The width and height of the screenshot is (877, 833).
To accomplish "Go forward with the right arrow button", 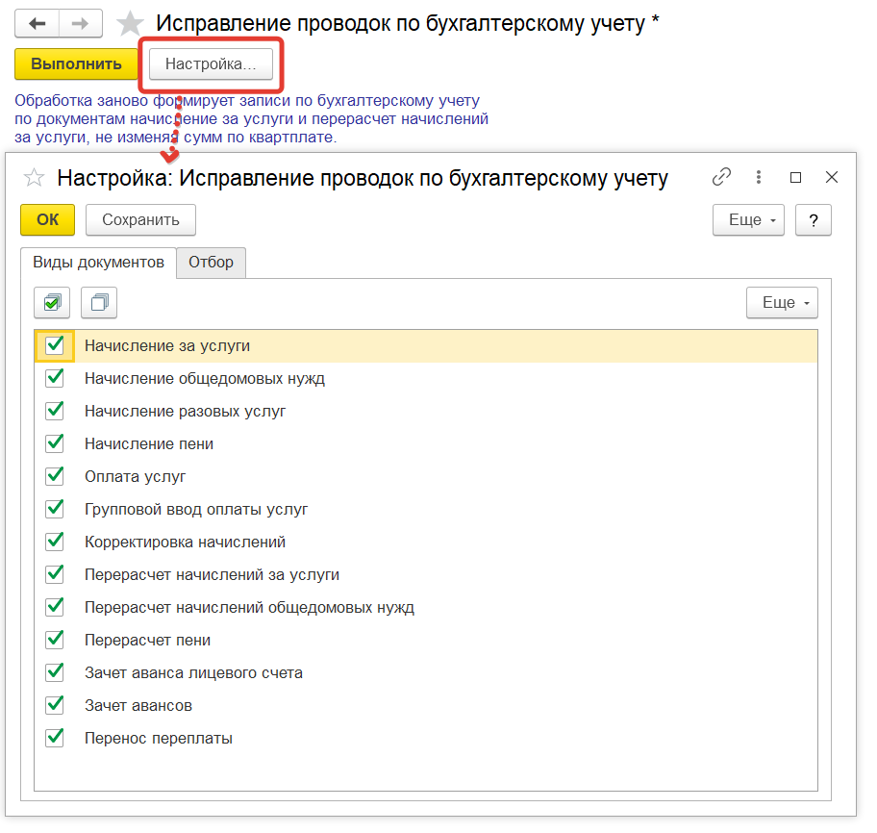I will pos(81,23).
